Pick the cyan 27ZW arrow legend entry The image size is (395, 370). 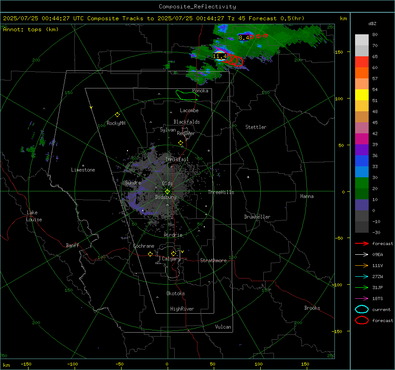pyautogui.click(x=362, y=277)
